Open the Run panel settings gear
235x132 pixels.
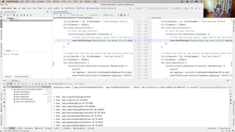point(228,81)
